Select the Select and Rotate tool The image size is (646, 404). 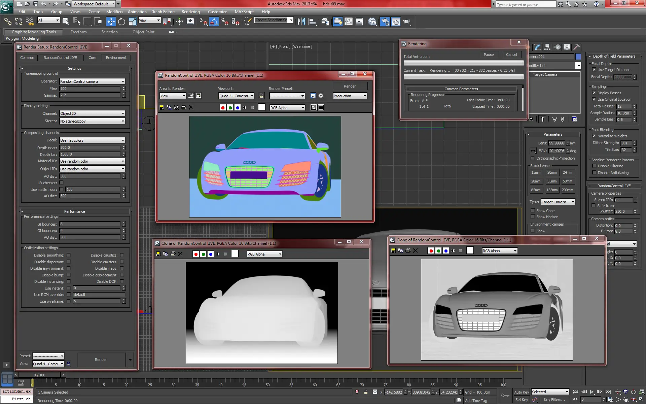(x=122, y=22)
